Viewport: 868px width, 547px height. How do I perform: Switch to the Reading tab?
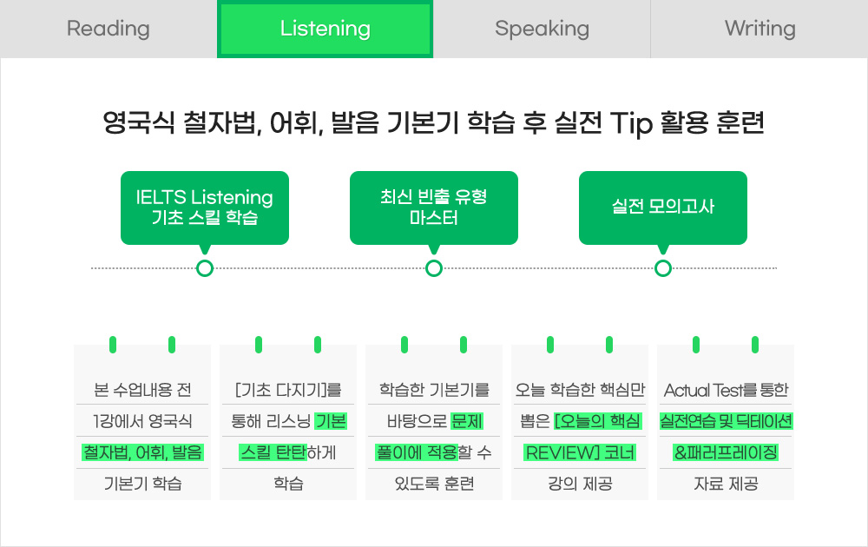tap(108, 29)
